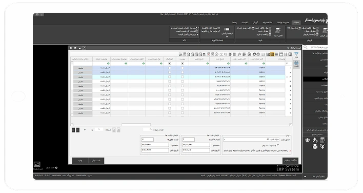Image resolution: width=363 pixels, height=193 pixels.
Task: Switch to the عملیات ribbon tab
Action: pyautogui.click(x=296, y=23)
